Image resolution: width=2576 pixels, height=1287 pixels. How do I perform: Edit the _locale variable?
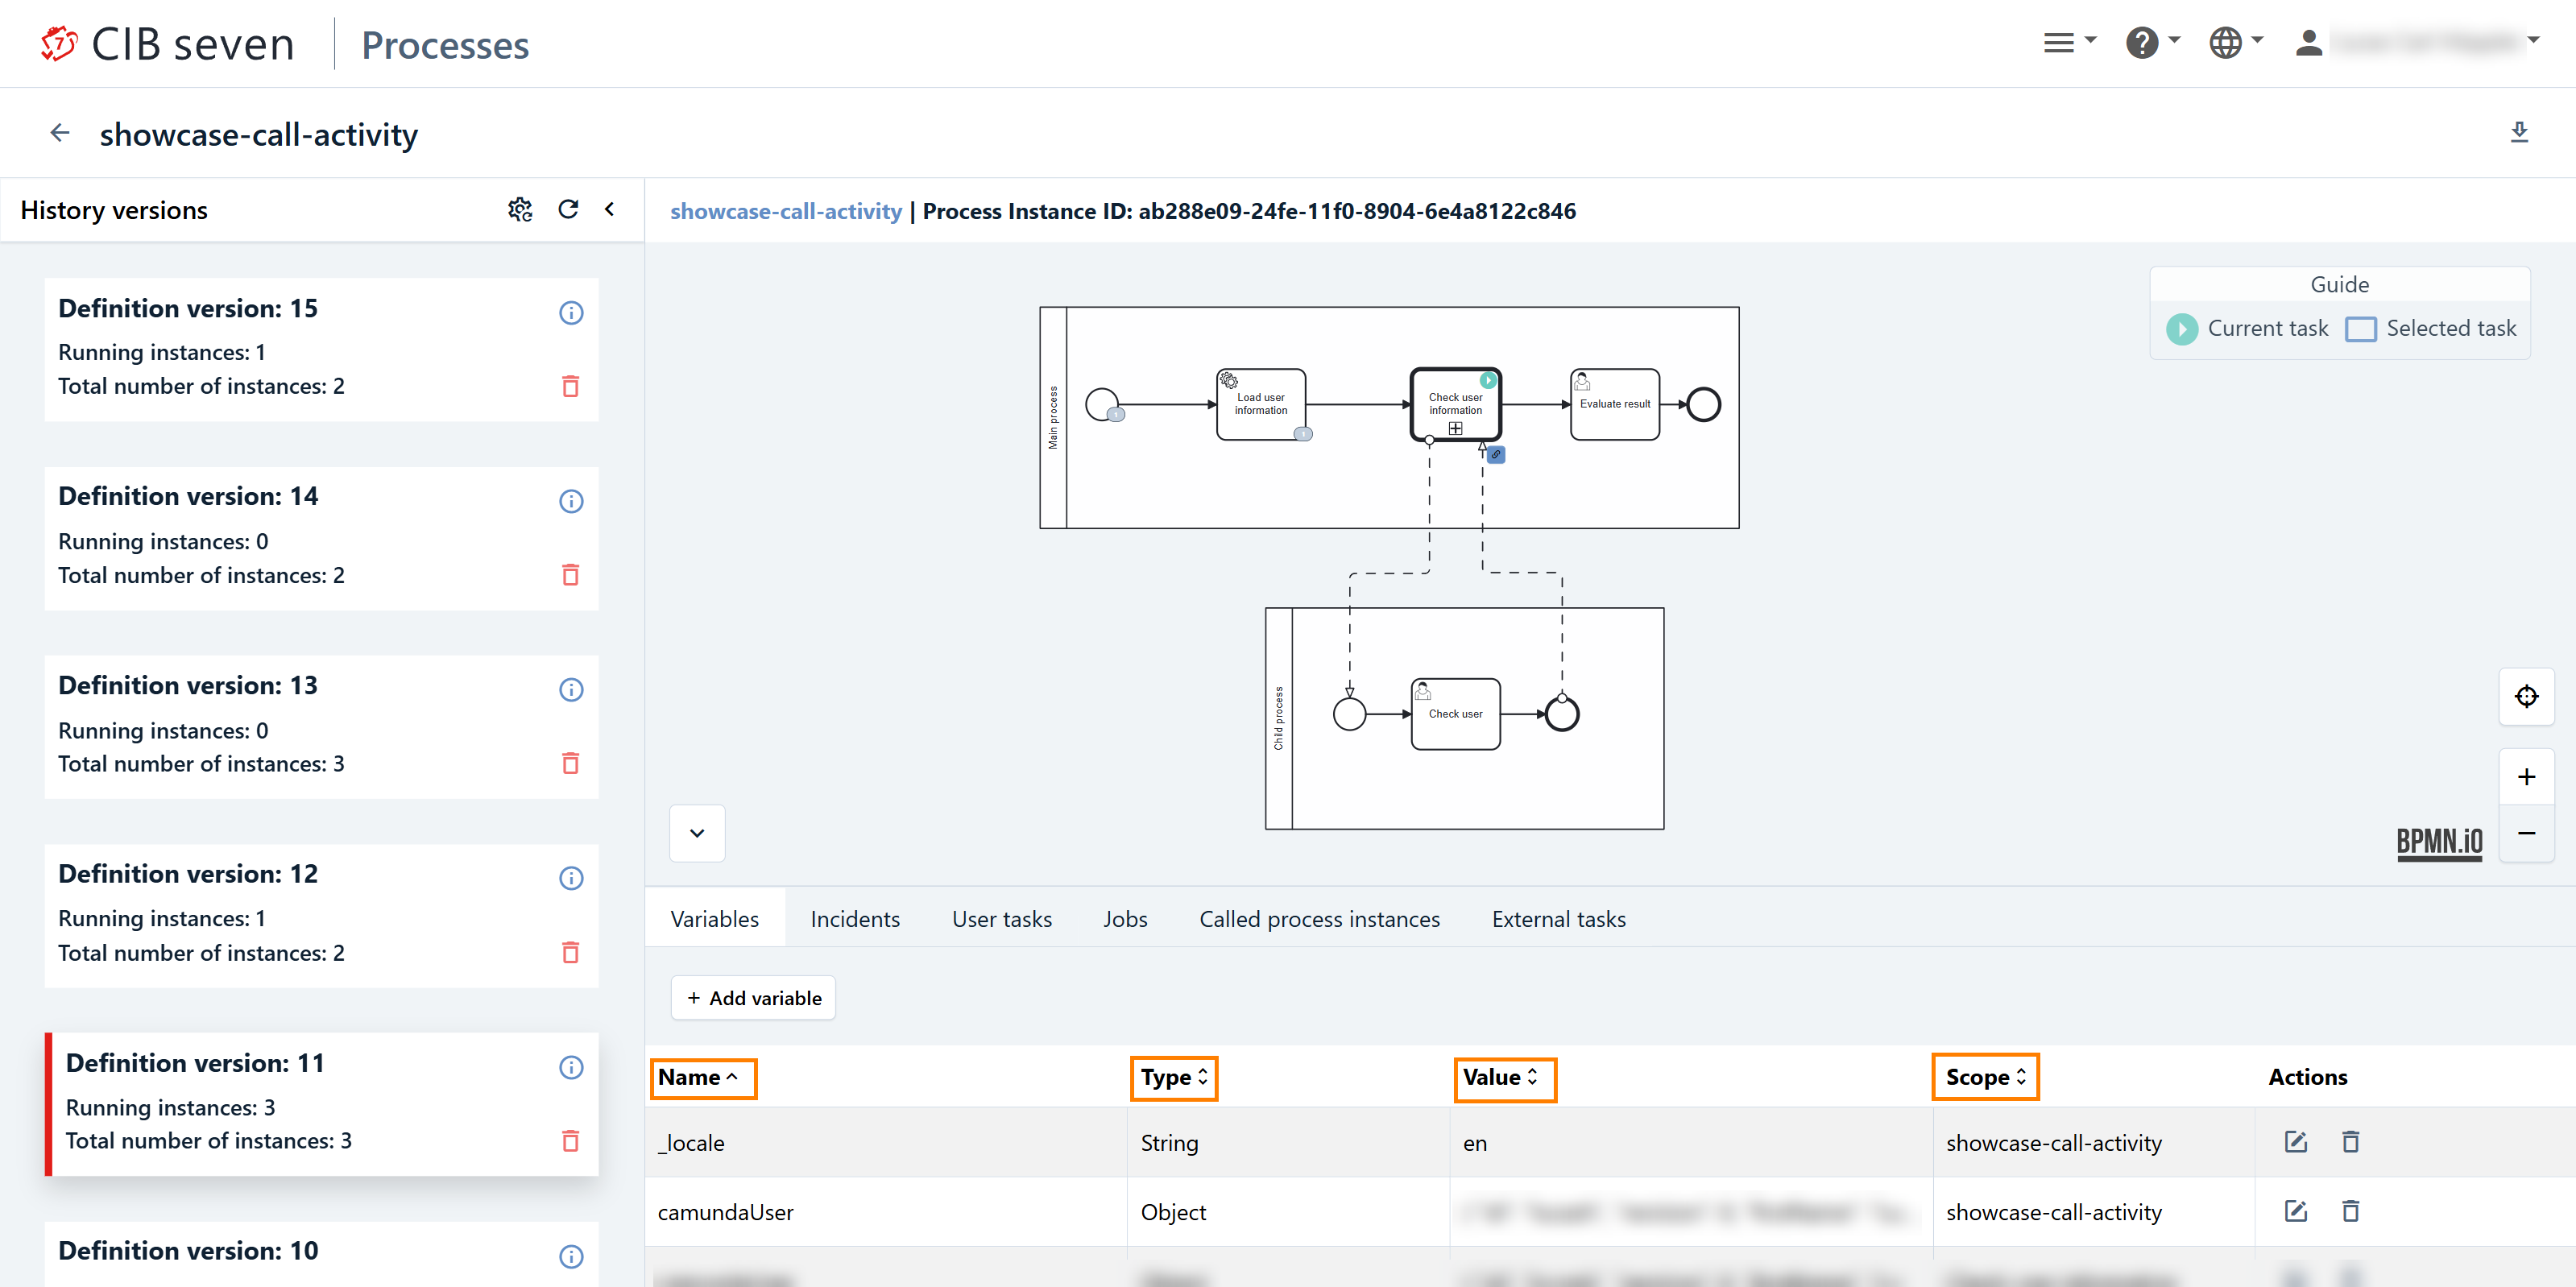[x=2295, y=1142]
